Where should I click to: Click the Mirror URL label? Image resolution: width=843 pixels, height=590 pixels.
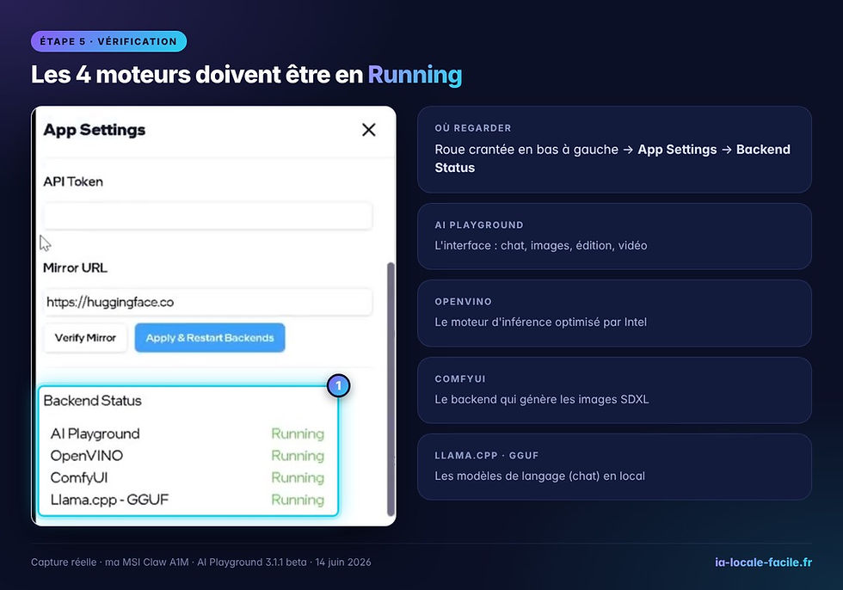76,267
